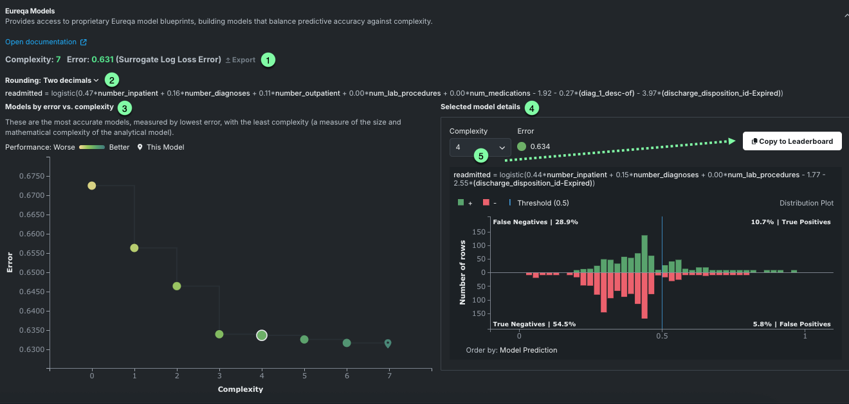Select the complexity 6 model point
Viewport: 849px width, 404px height.
tap(347, 343)
